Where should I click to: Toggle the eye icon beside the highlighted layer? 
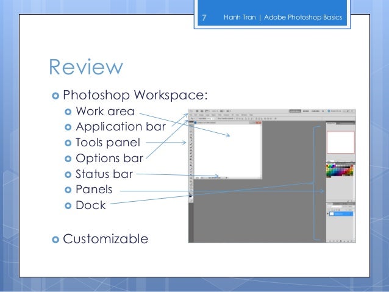pyautogui.click(x=327, y=213)
